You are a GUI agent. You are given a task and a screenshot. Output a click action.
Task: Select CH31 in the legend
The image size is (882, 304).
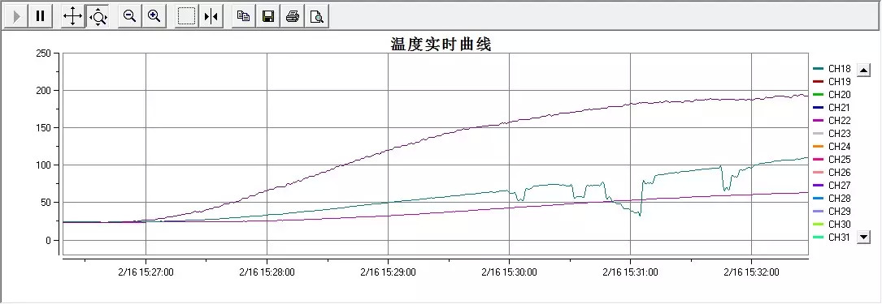click(832, 238)
